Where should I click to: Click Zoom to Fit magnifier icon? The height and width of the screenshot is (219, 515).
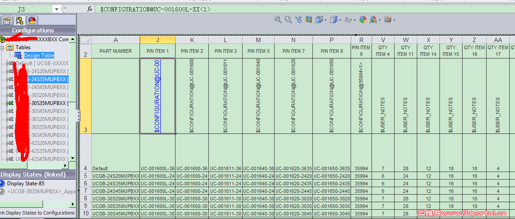tap(278, 20)
